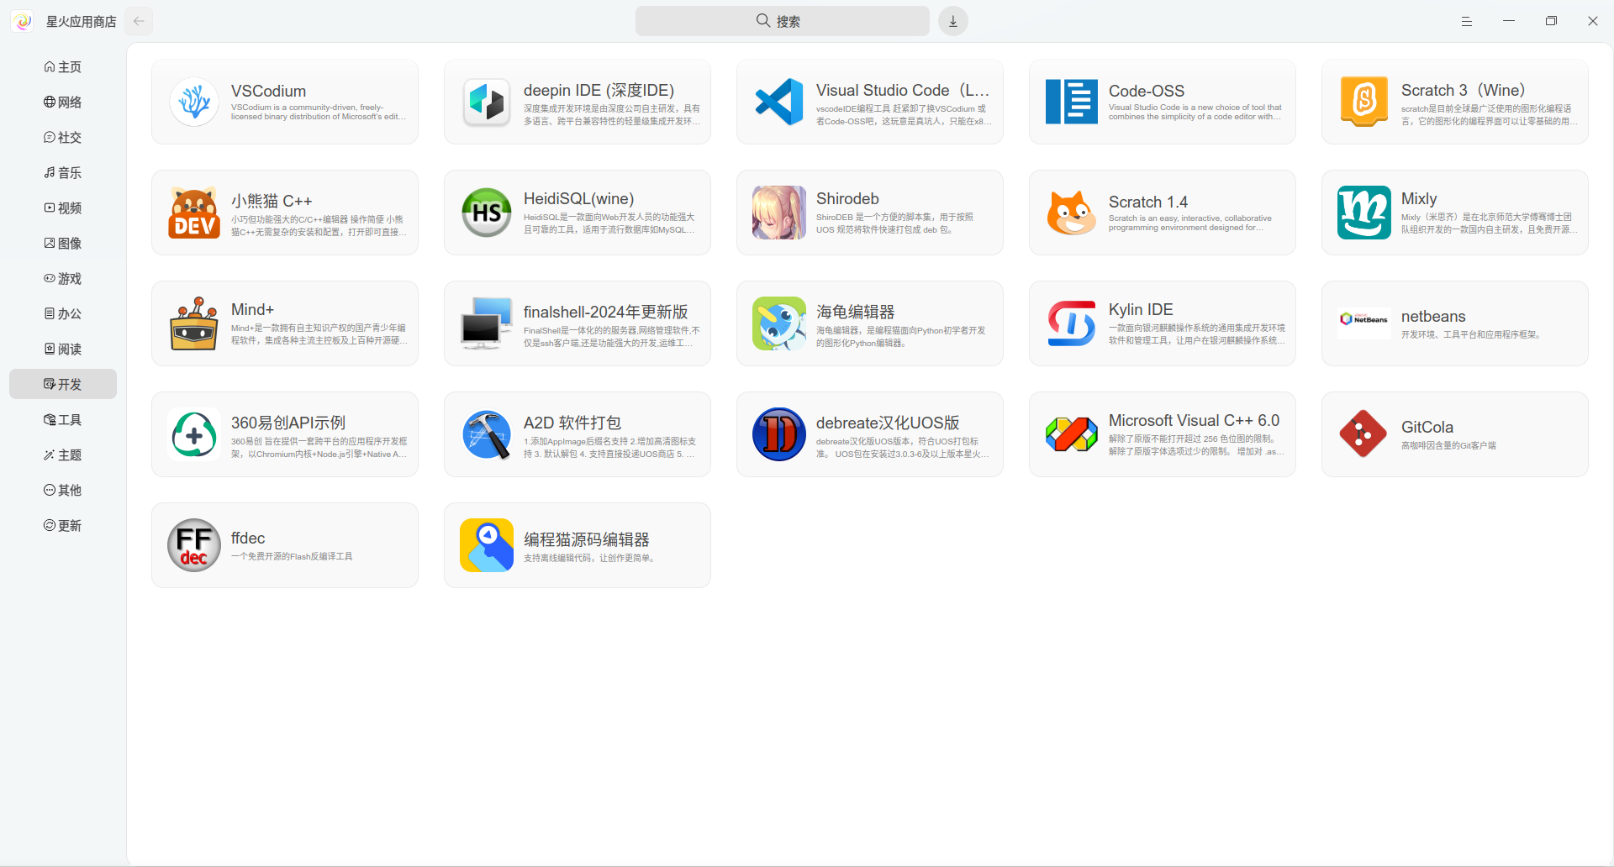Viewport: 1614px width, 867px height.
Task: Click the Shirodeb app name
Action: 847,198
